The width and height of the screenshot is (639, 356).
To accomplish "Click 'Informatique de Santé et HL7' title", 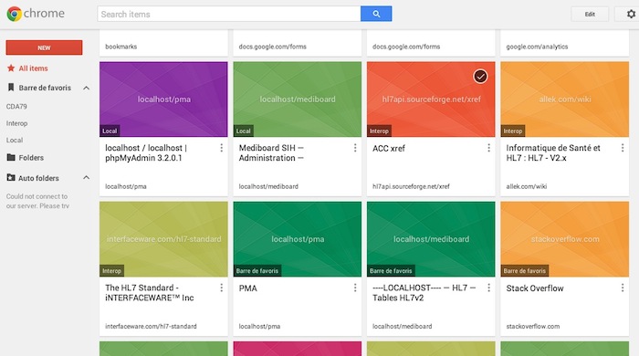I will (553, 152).
